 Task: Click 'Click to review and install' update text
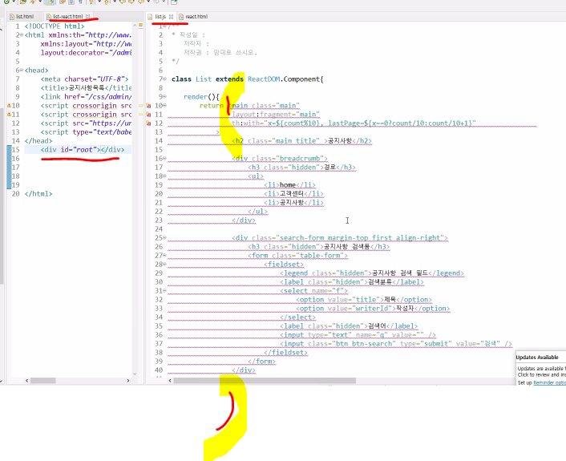(x=541, y=374)
